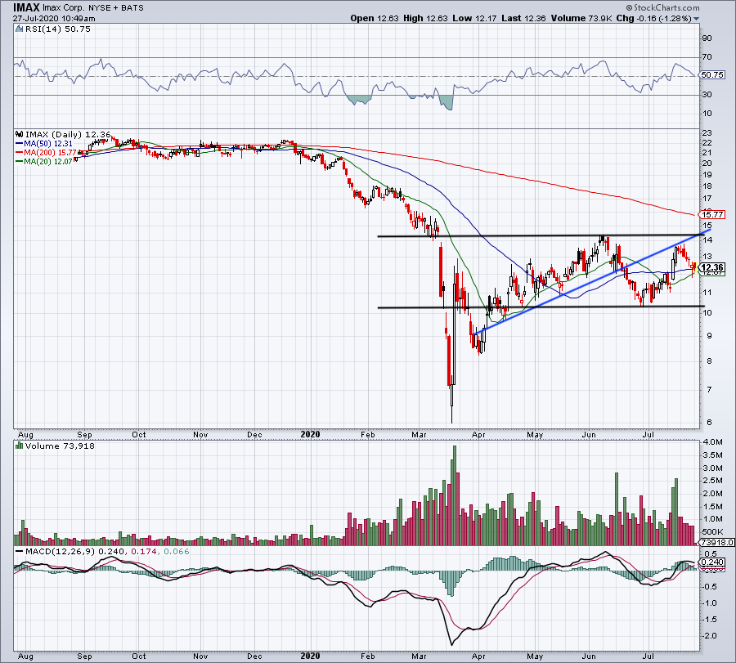
Task: Click the 73918.0 volume axis tag
Action: (x=716, y=542)
